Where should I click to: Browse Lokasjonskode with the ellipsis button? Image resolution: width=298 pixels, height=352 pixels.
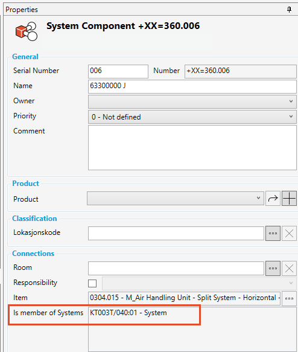click(x=273, y=233)
